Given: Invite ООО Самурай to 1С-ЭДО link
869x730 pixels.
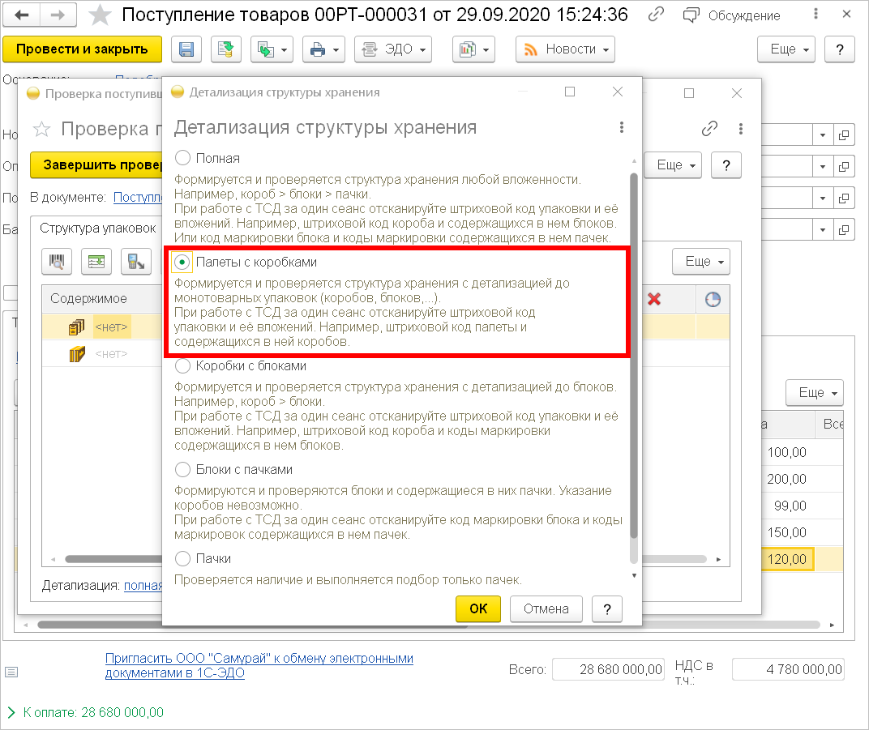Looking at the screenshot, I should coord(259,665).
